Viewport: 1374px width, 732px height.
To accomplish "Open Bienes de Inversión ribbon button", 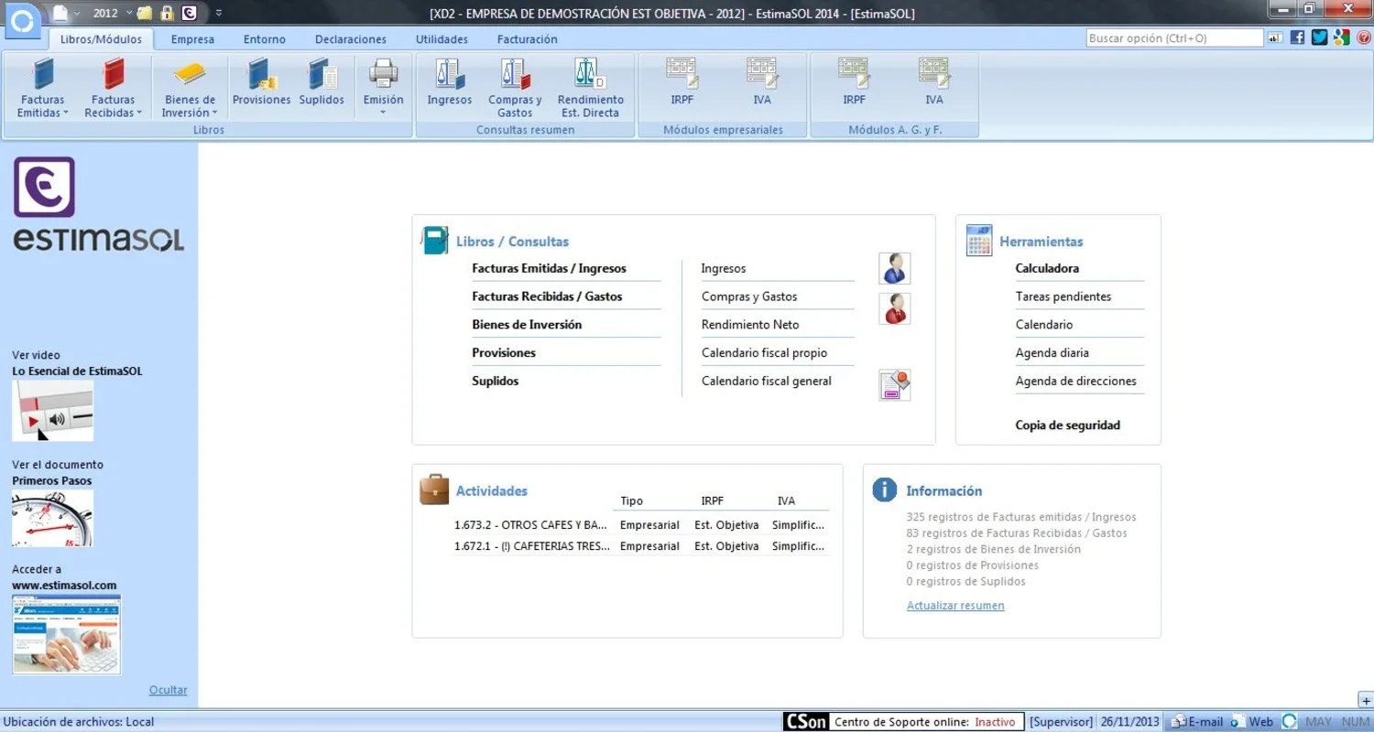I will pyautogui.click(x=190, y=89).
